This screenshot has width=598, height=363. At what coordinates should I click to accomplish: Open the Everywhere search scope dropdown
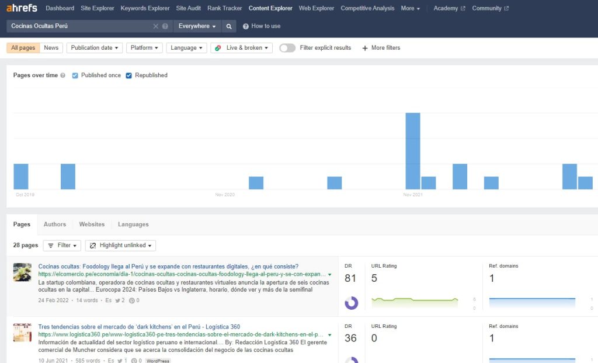coord(197,26)
